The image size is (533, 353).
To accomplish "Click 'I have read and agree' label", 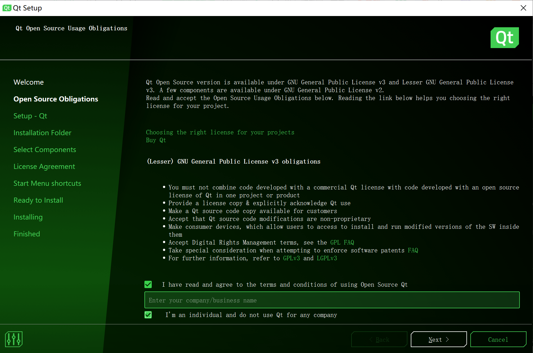I will (x=285, y=285).
